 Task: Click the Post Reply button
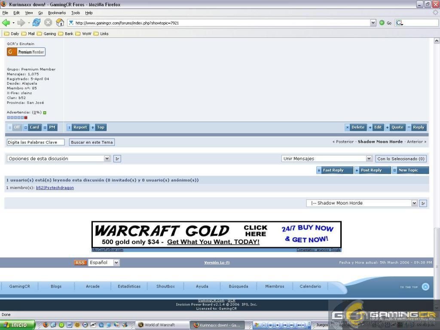click(x=373, y=170)
